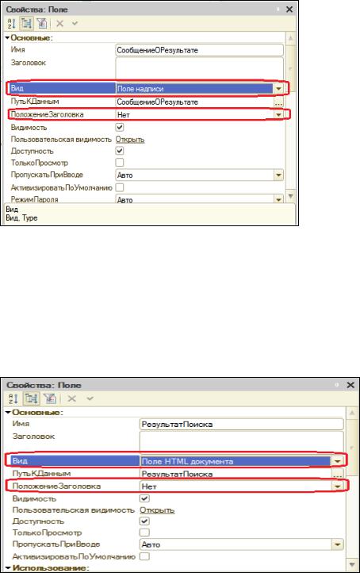The width and height of the screenshot is (360, 573).
Task: Enable АктивизироватьПоУмолчанию in upper panel
Action: (x=120, y=187)
